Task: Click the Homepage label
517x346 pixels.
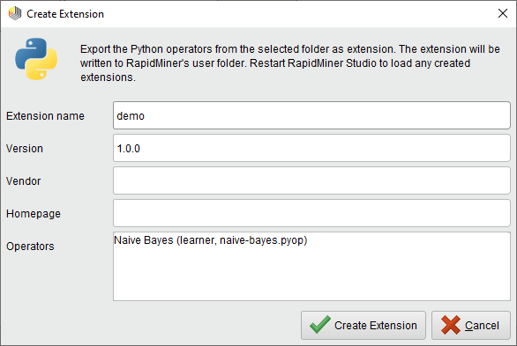Action: point(34,214)
